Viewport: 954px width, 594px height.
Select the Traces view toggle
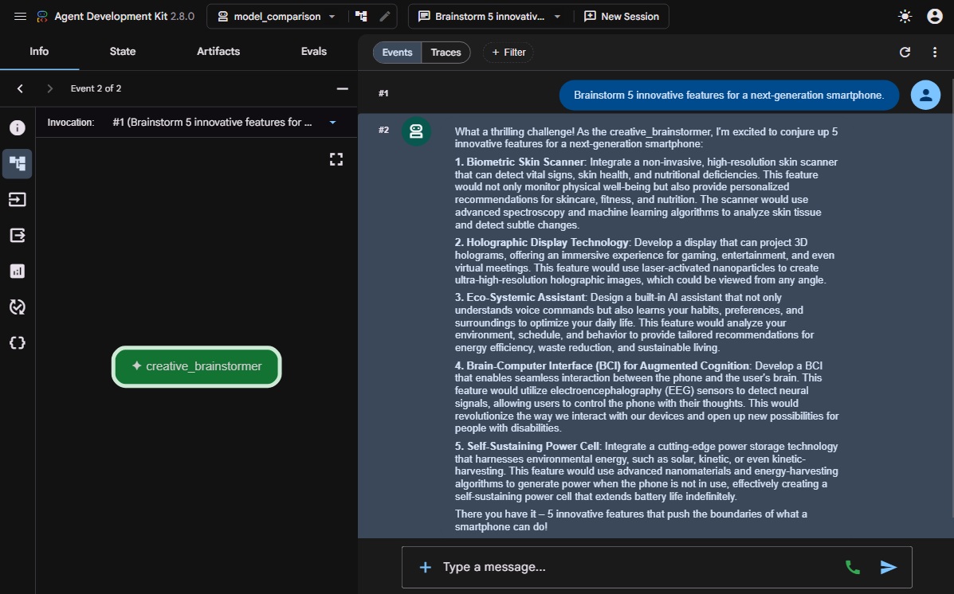(x=446, y=53)
